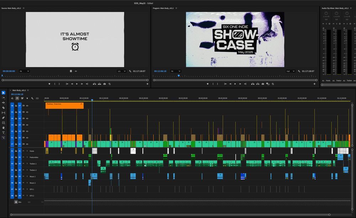Add a marker in the timeline panel
The image size is (356, 218).
click(27, 98)
